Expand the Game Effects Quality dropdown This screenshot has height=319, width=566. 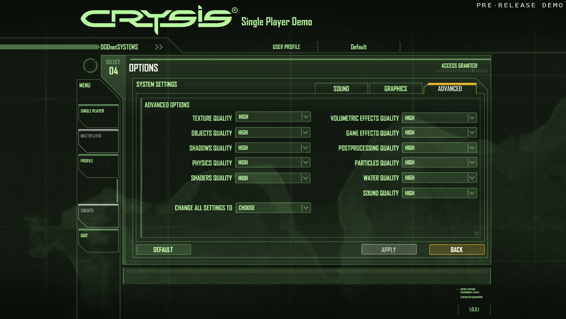click(439, 133)
